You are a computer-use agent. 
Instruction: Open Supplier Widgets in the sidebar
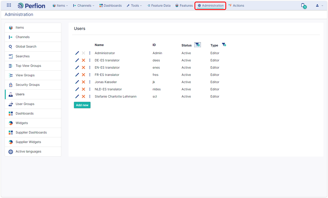[x=33, y=142]
